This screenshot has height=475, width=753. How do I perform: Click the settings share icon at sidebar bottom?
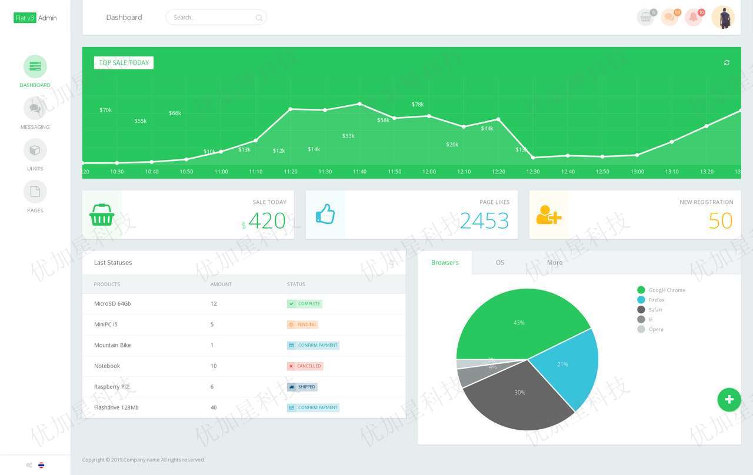pyautogui.click(x=29, y=465)
